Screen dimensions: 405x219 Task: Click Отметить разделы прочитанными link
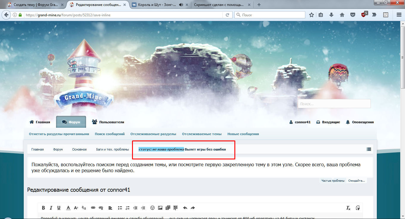pyautogui.click(x=59, y=134)
